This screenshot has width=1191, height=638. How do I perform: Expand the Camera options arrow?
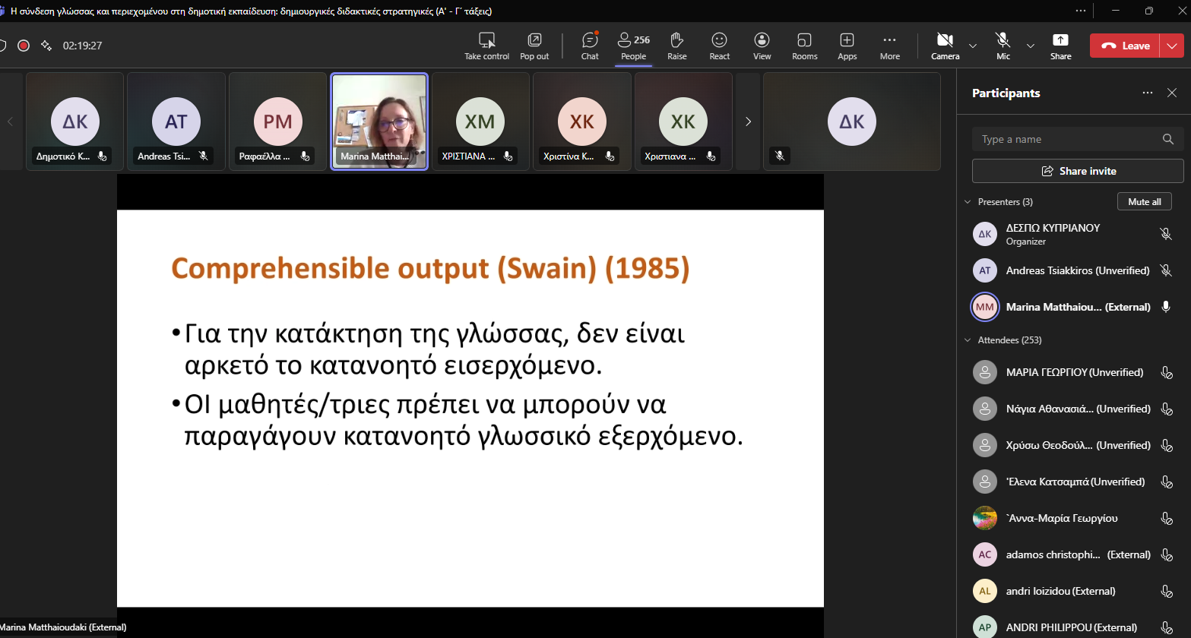click(973, 46)
